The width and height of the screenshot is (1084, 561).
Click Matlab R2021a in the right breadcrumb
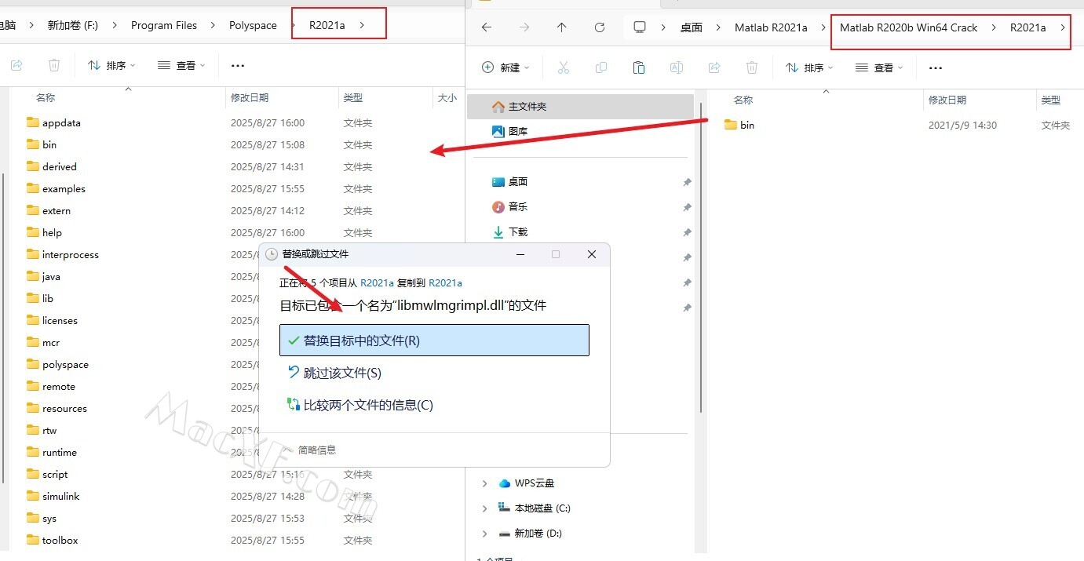pos(771,27)
